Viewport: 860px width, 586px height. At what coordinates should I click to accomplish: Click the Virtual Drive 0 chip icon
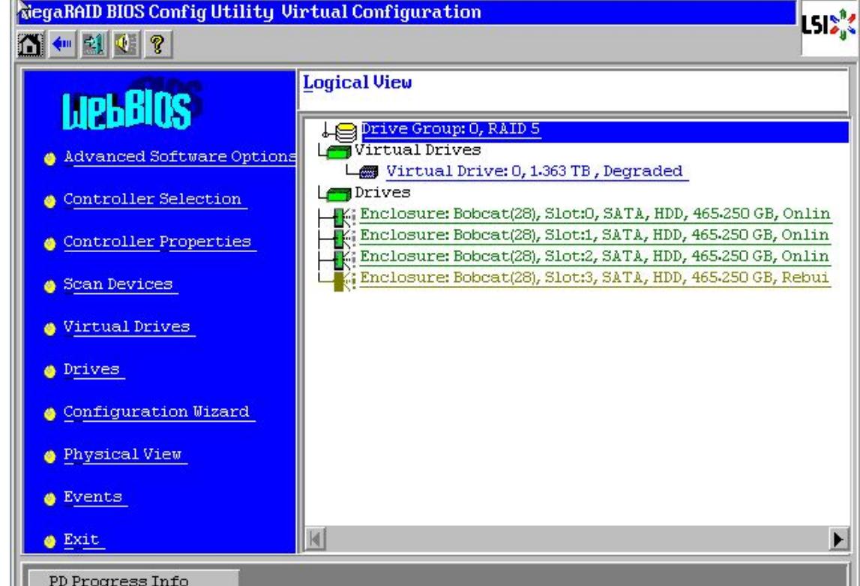point(369,173)
